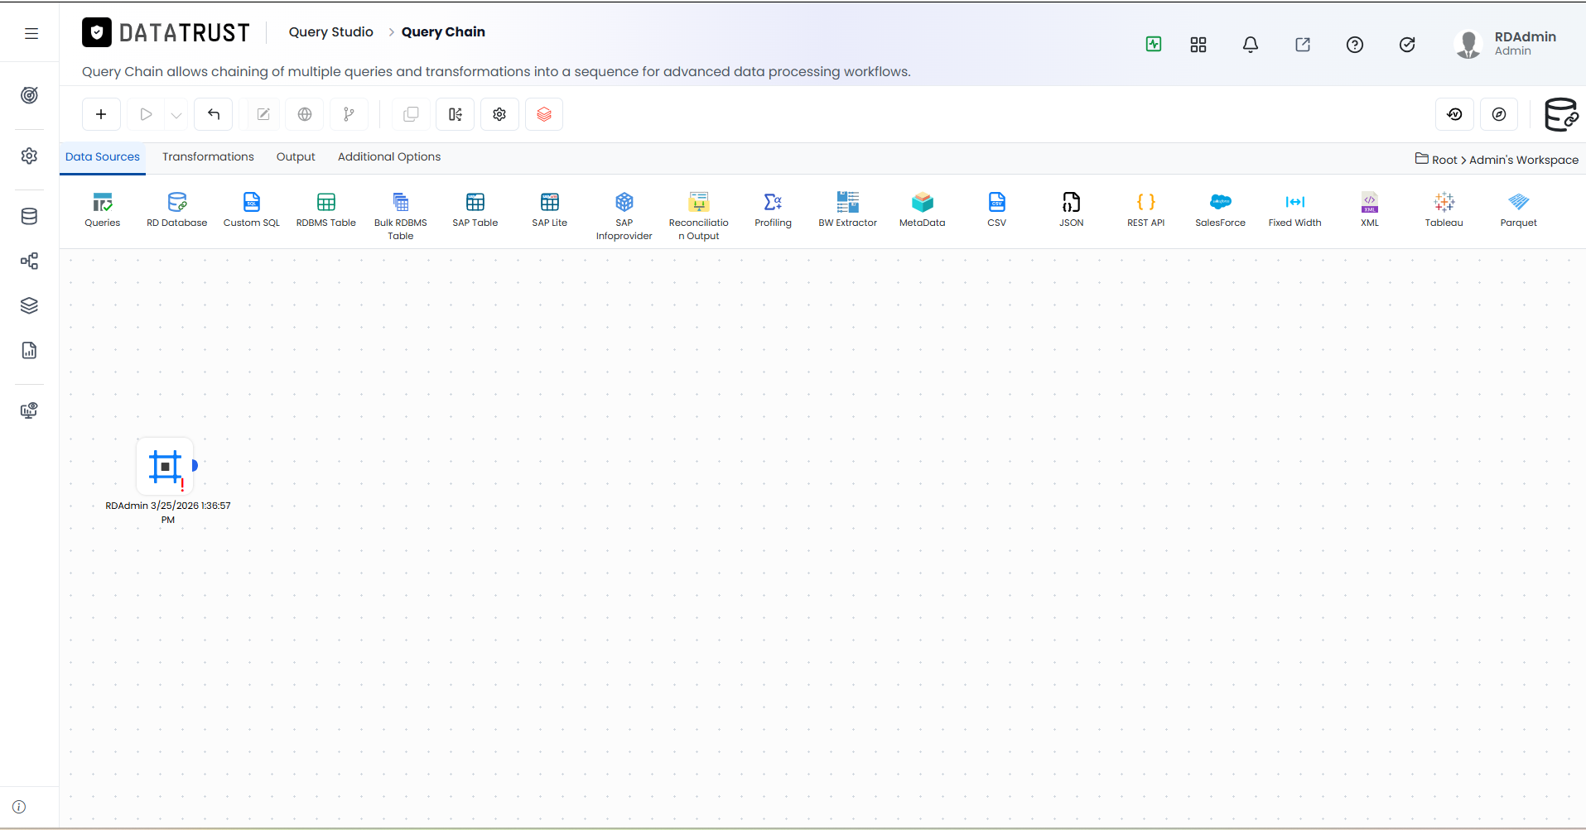
Task: Select Tableau data source
Action: click(x=1444, y=210)
